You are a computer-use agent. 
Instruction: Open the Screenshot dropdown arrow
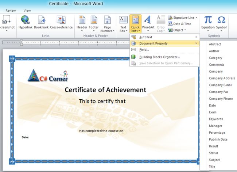pyautogui.click(x=7, y=31)
